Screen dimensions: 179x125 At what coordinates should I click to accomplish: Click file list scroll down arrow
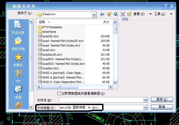[x=115, y=82]
